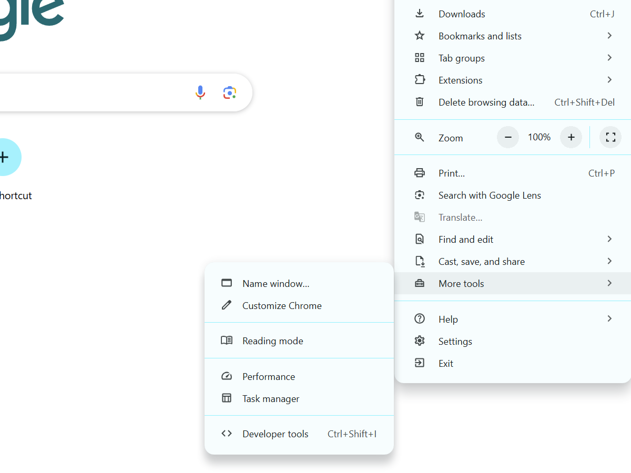Select Customize Chrome in submenu

[x=299, y=305]
